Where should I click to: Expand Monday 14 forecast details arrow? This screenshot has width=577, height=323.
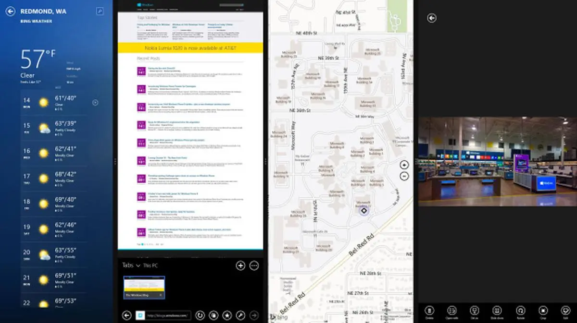[95, 102]
